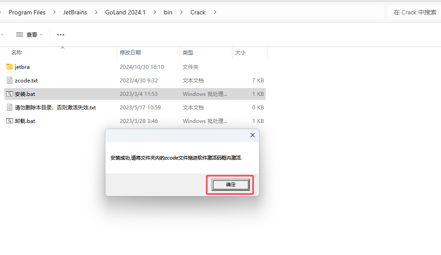
Task: Expand chevron after GoLand 2024.1
Action: coord(155,12)
